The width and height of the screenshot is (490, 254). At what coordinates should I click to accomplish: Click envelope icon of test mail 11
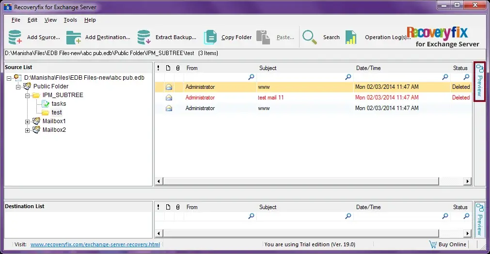coord(169,98)
